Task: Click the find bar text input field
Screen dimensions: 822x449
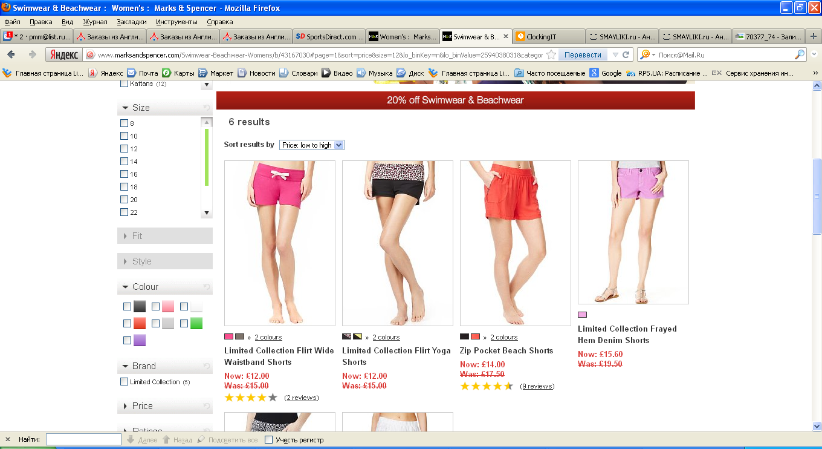Action: click(x=83, y=440)
